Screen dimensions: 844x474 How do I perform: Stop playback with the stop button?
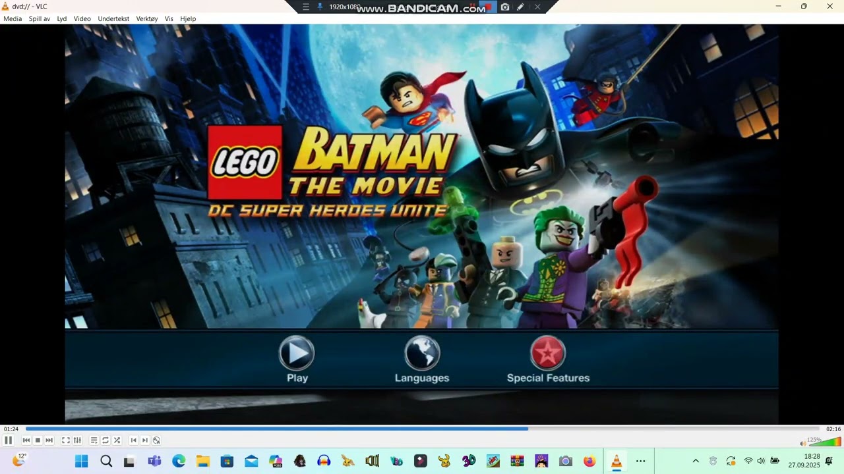(38, 440)
